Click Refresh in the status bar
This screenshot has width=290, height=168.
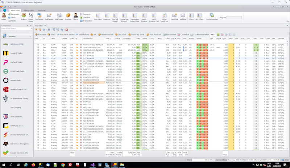point(277,160)
